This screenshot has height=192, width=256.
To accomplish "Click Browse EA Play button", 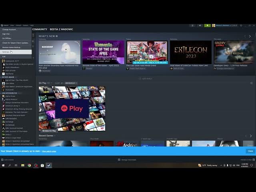I will (x=49, y=131).
